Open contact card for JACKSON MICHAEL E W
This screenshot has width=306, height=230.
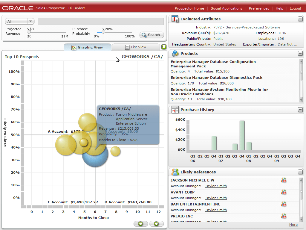(284, 180)
